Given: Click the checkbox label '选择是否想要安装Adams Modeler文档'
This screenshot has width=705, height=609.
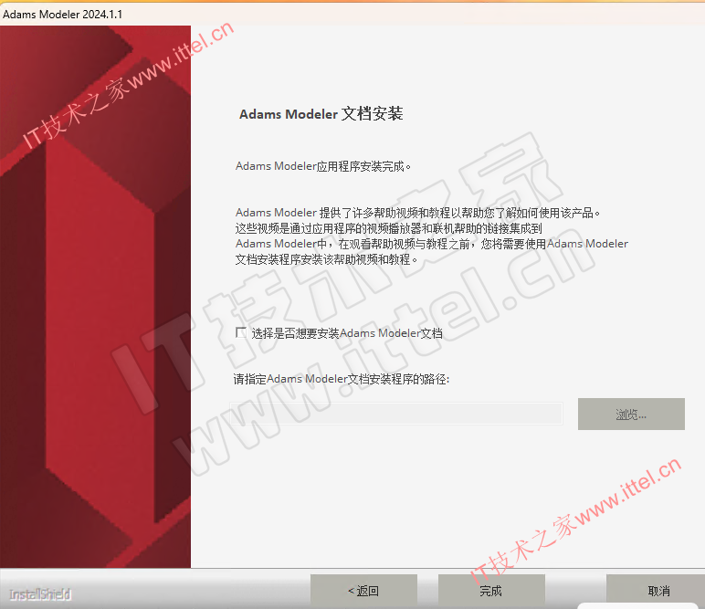Looking at the screenshot, I should coord(347,333).
